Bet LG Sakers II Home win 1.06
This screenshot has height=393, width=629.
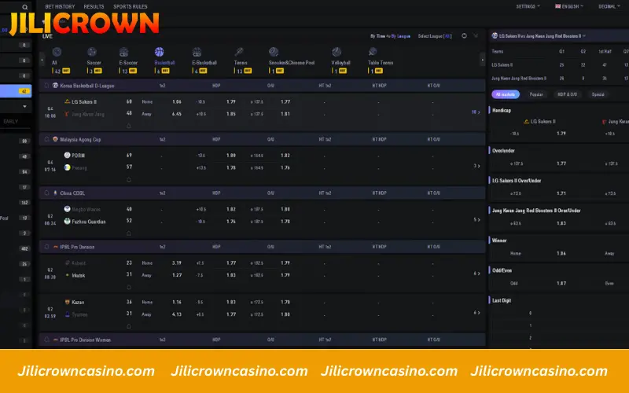point(176,102)
